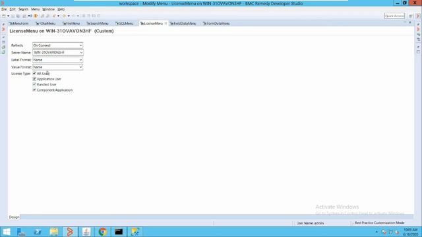Click the BMC Remedy perspective icon at top right

click(418, 16)
